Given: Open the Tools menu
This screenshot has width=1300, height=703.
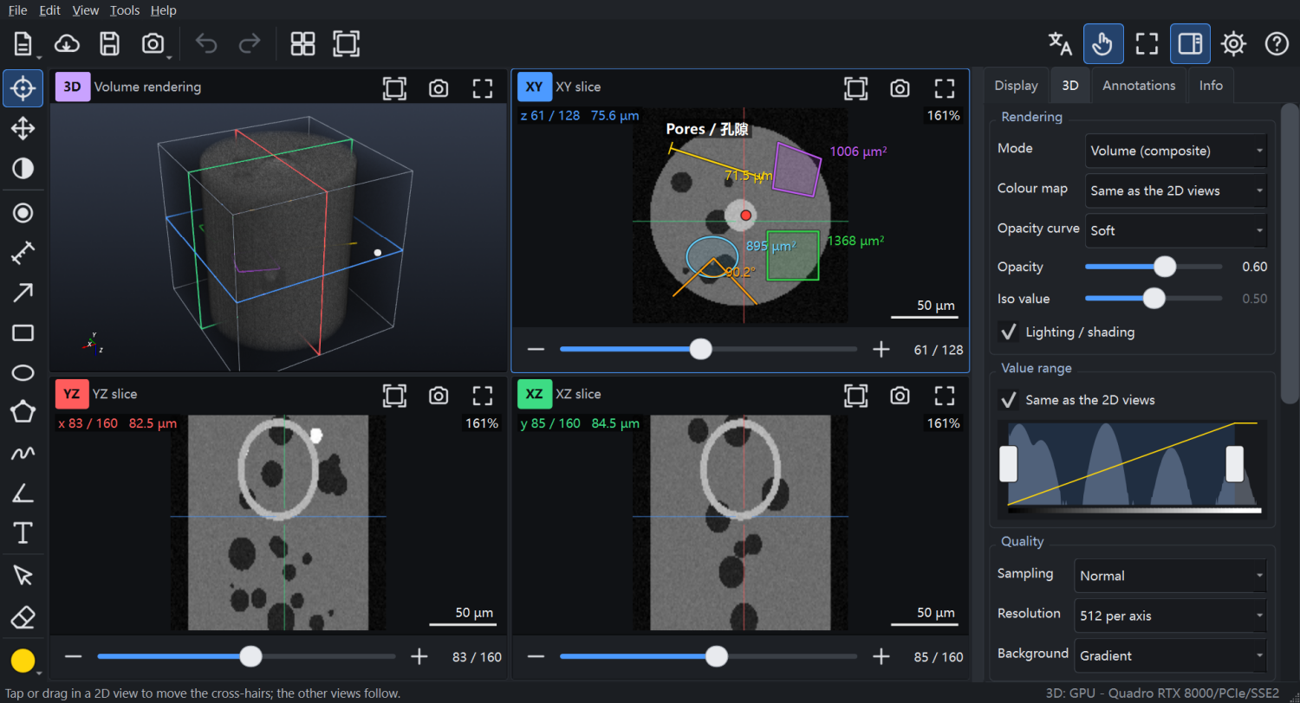Looking at the screenshot, I should coord(125,10).
